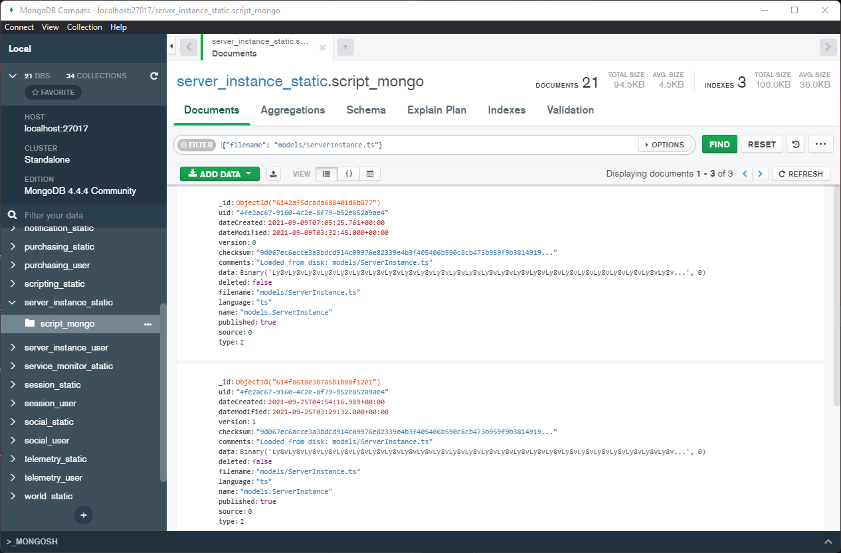
Task: Switch to the Validation tab
Action: point(571,110)
